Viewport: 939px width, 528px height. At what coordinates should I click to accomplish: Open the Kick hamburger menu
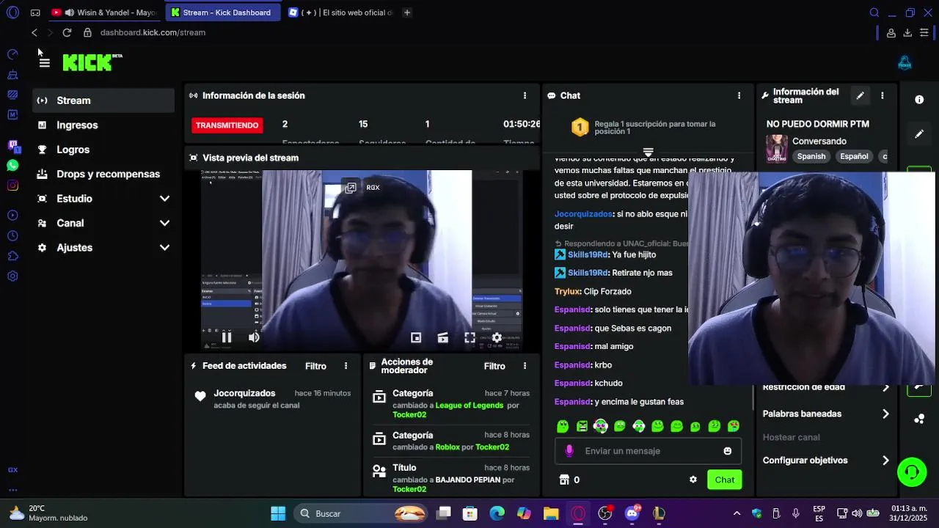click(x=44, y=63)
